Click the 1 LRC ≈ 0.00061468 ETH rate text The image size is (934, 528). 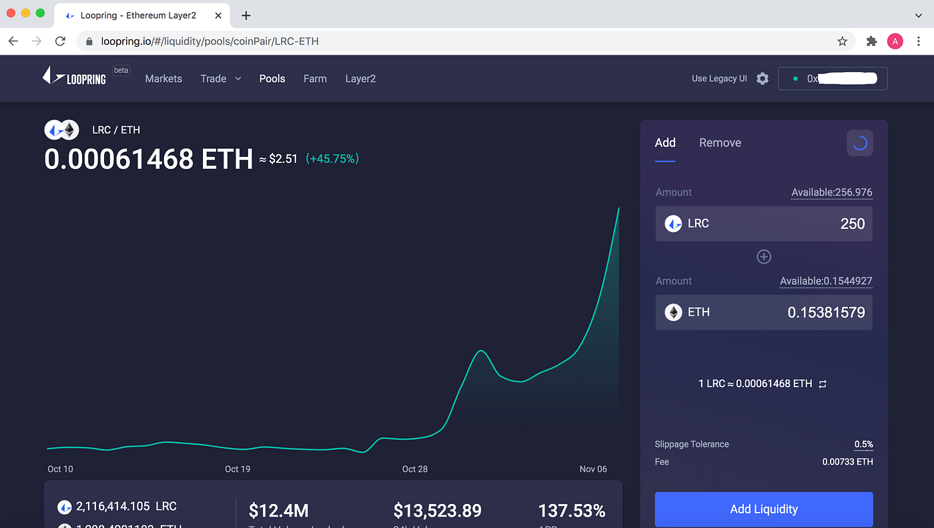(755, 384)
